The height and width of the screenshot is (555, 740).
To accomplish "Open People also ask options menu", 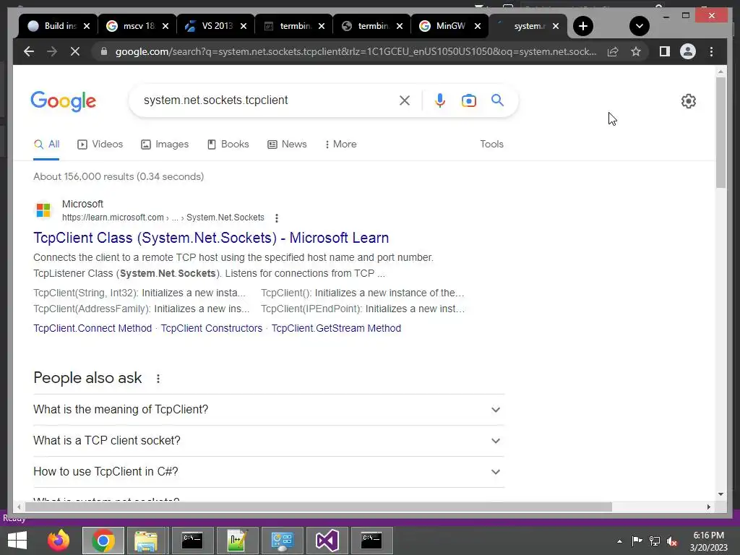I will [x=158, y=379].
